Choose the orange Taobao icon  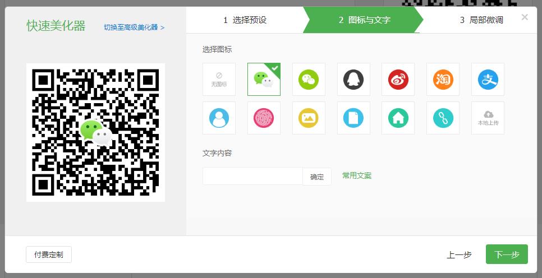443,80
